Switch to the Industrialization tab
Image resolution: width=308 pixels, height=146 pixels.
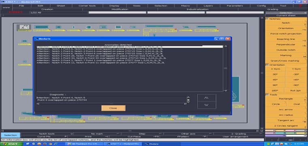(x=198, y=9)
